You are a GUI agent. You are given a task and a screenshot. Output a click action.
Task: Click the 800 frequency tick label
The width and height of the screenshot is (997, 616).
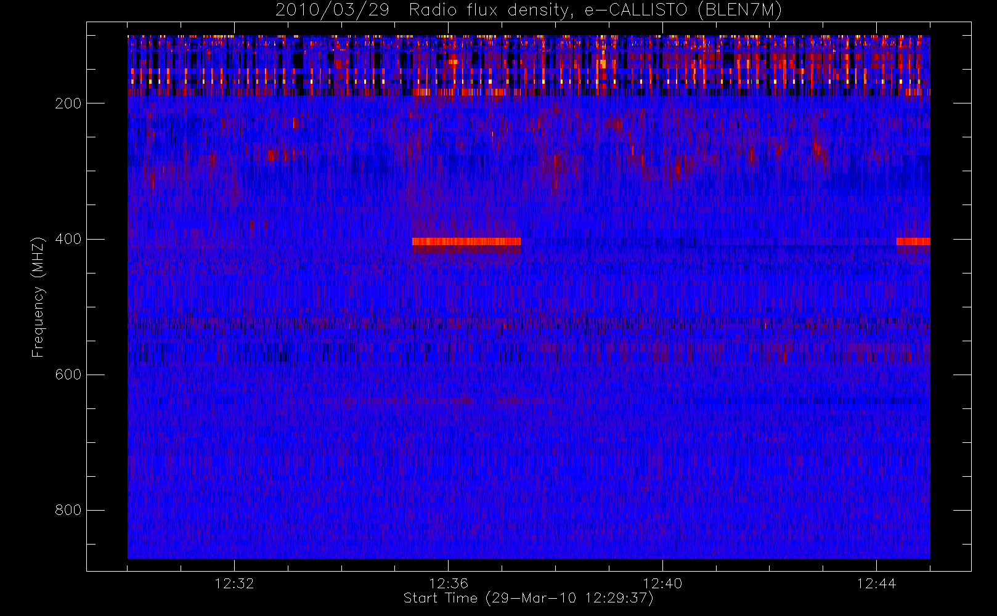(x=68, y=510)
